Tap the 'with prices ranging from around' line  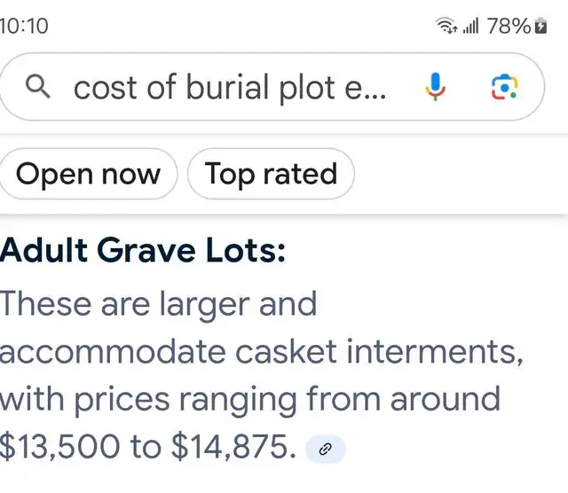[x=250, y=400]
